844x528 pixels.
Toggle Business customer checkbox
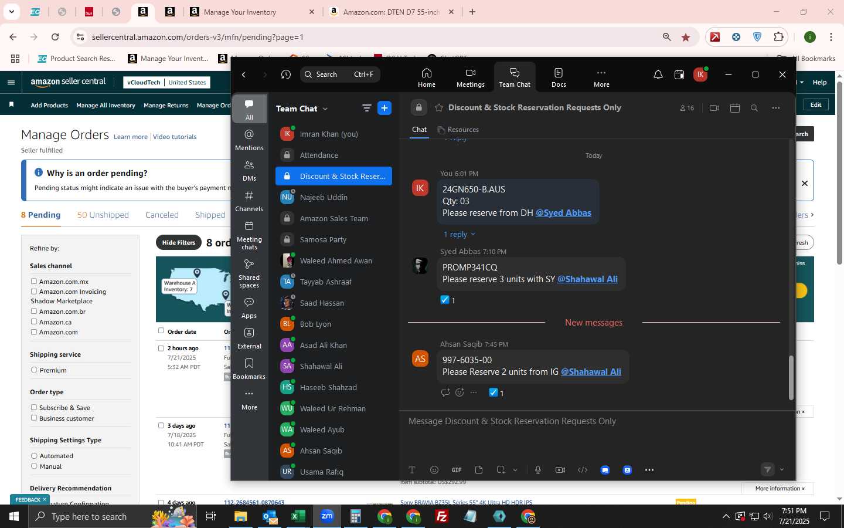click(x=34, y=418)
